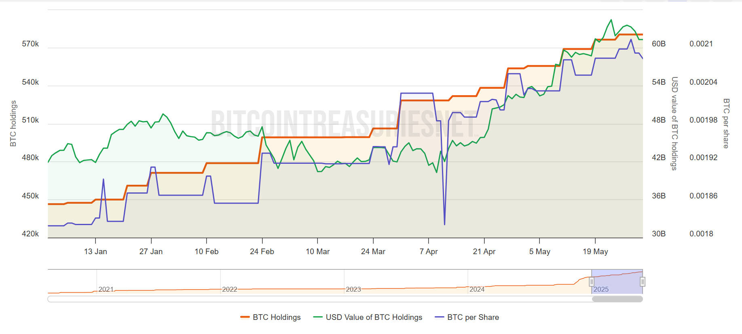Screen dimensions: 742x334
Task: Click the vertical "BTC holdings" axis title
Action: tap(13, 123)
